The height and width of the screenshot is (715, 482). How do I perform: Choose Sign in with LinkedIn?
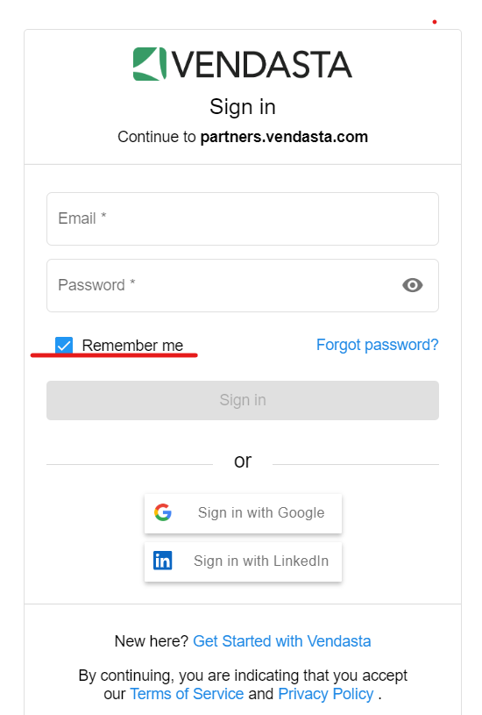(243, 561)
